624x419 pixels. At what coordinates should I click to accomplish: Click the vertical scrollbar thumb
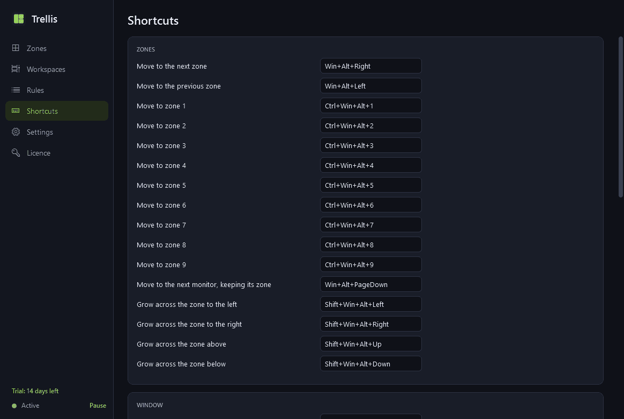[x=620, y=117]
